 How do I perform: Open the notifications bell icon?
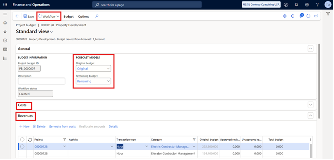pos(296,5)
